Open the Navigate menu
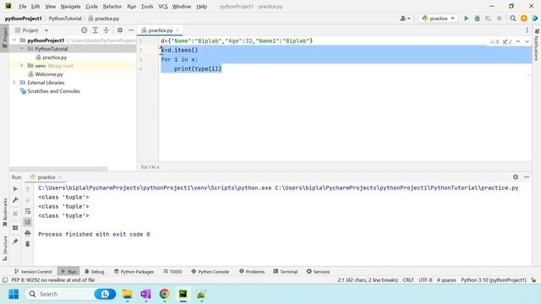 point(70,6)
